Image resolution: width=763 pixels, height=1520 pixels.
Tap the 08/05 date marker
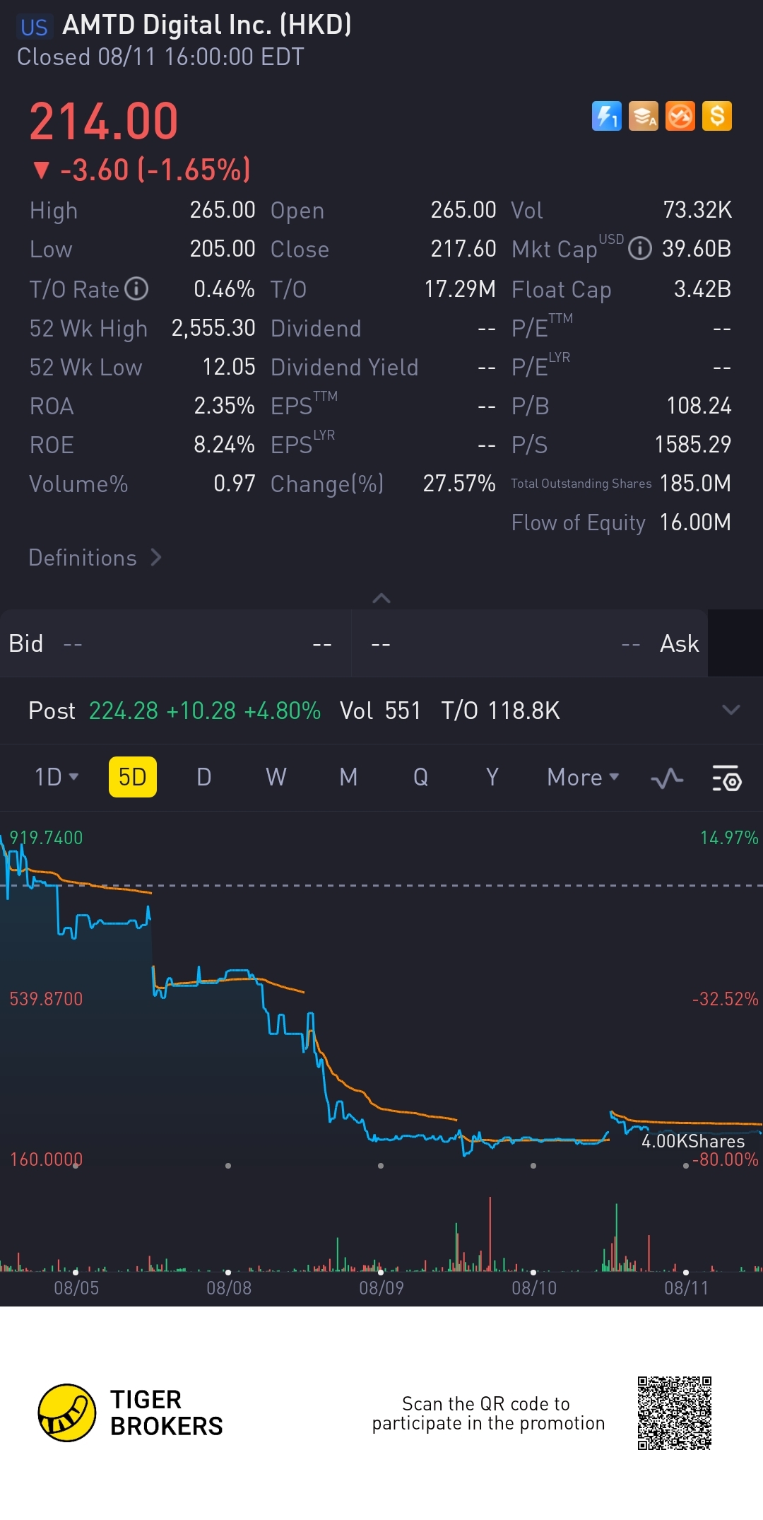click(x=76, y=1287)
